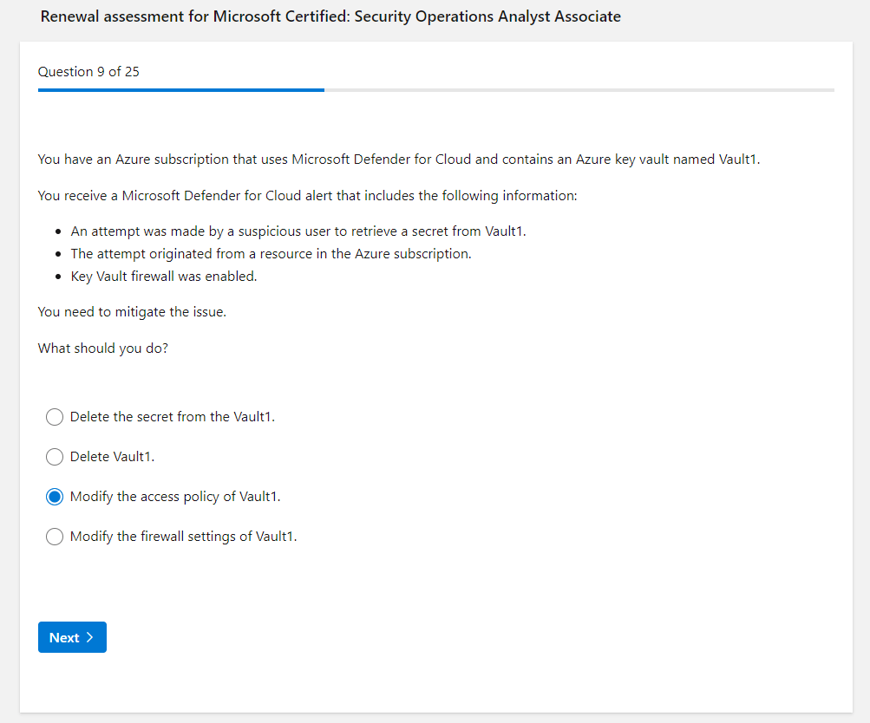Viewport: 870px width, 723px height.
Task: Click the 'Renewal assessment' page heading
Action: click(x=330, y=16)
